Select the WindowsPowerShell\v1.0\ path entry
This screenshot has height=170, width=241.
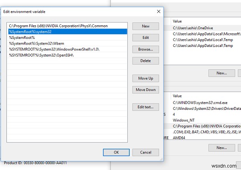67,49
